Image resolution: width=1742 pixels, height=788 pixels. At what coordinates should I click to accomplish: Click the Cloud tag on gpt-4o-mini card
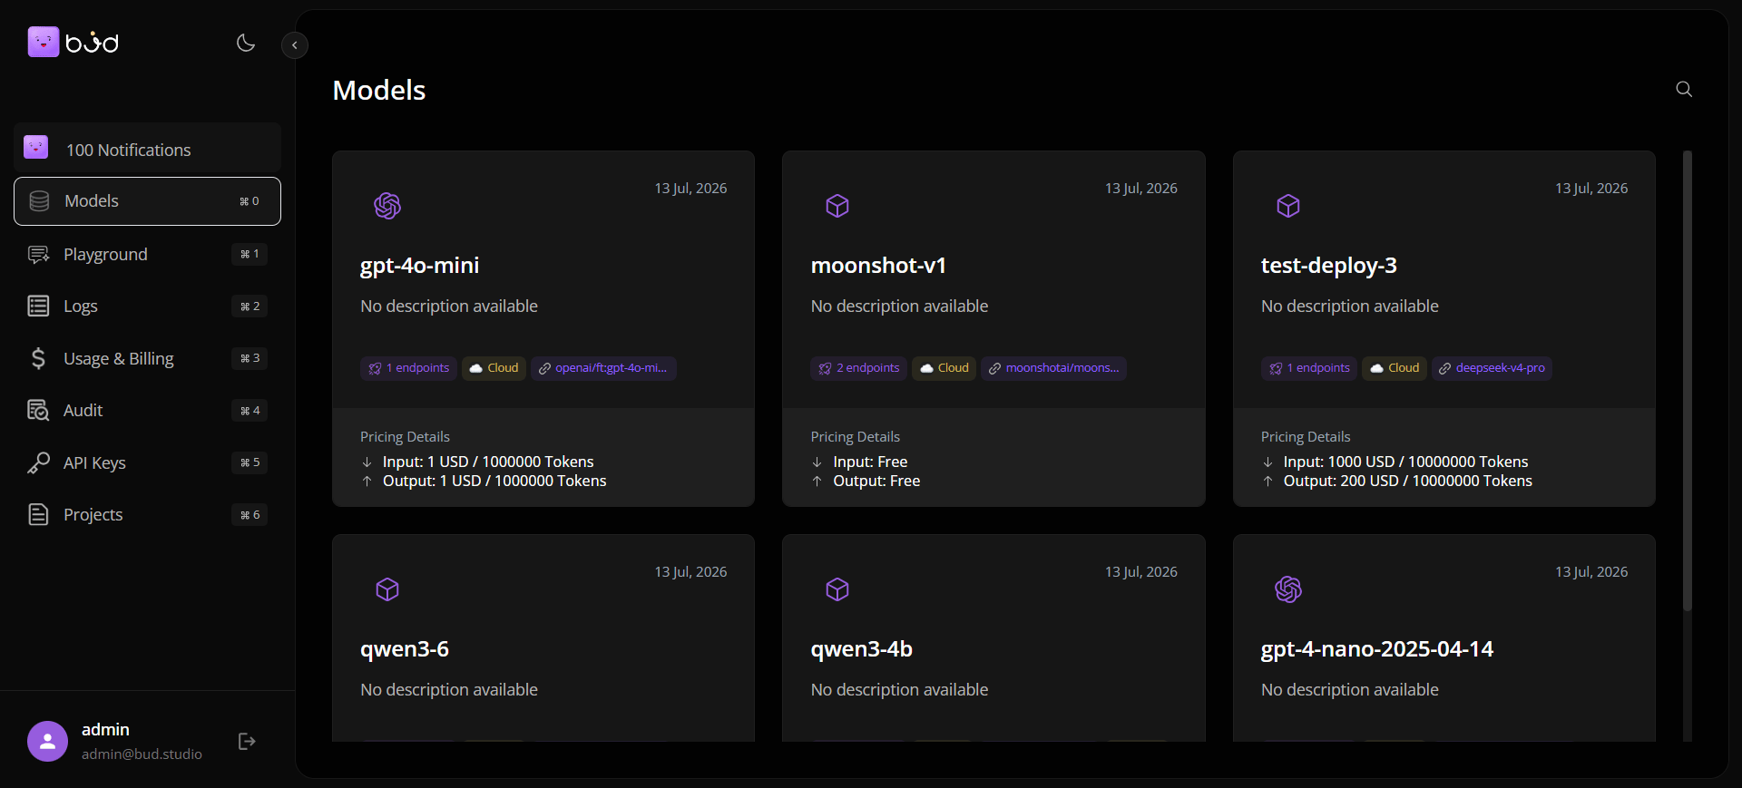click(x=494, y=368)
